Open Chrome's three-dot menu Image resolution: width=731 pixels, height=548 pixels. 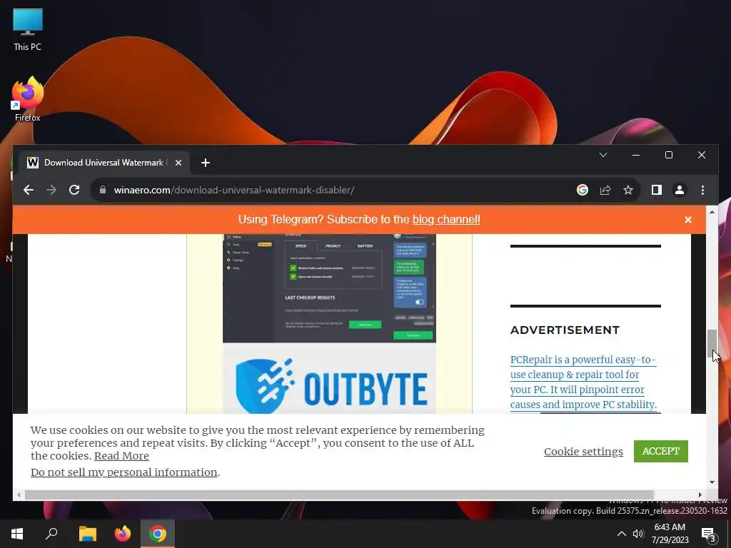(x=702, y=190)
